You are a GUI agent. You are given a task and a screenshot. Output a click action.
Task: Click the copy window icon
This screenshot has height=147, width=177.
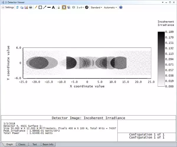pos(22,7)
